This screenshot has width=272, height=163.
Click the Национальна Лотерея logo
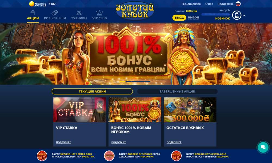(x=38, y=4)
